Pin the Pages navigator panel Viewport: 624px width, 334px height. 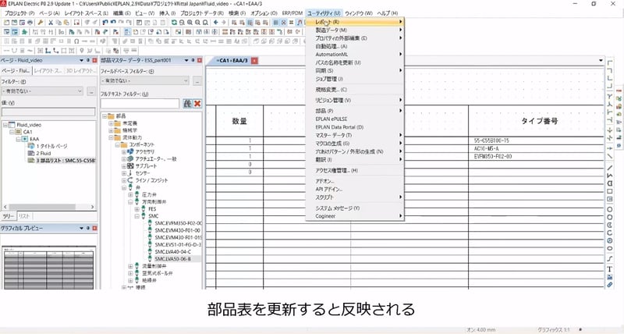(x=88, y=61)
